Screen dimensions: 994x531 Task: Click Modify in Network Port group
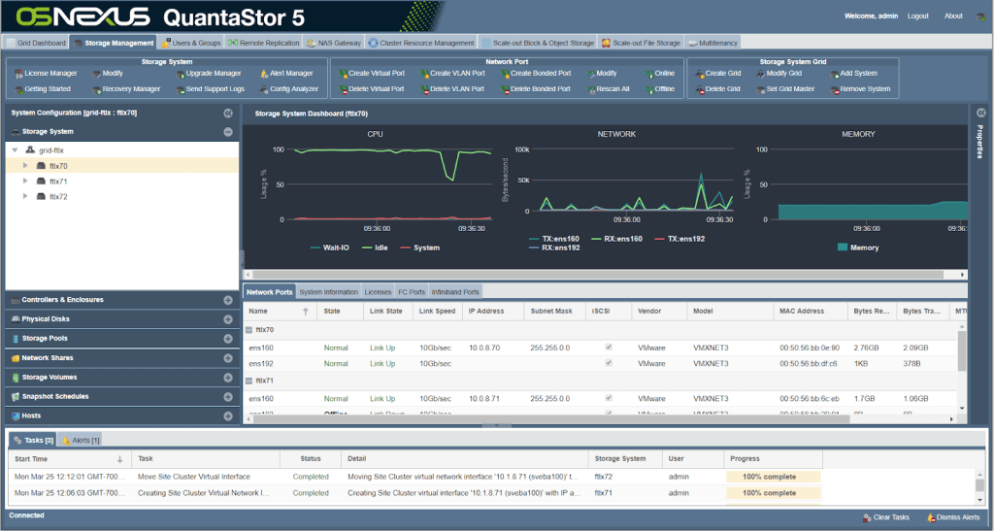click(601, 74)
